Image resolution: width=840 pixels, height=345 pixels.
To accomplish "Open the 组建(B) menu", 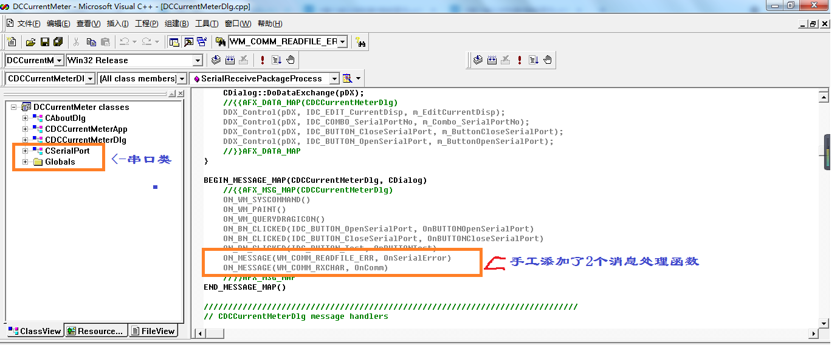I will (x=176, y=24).
